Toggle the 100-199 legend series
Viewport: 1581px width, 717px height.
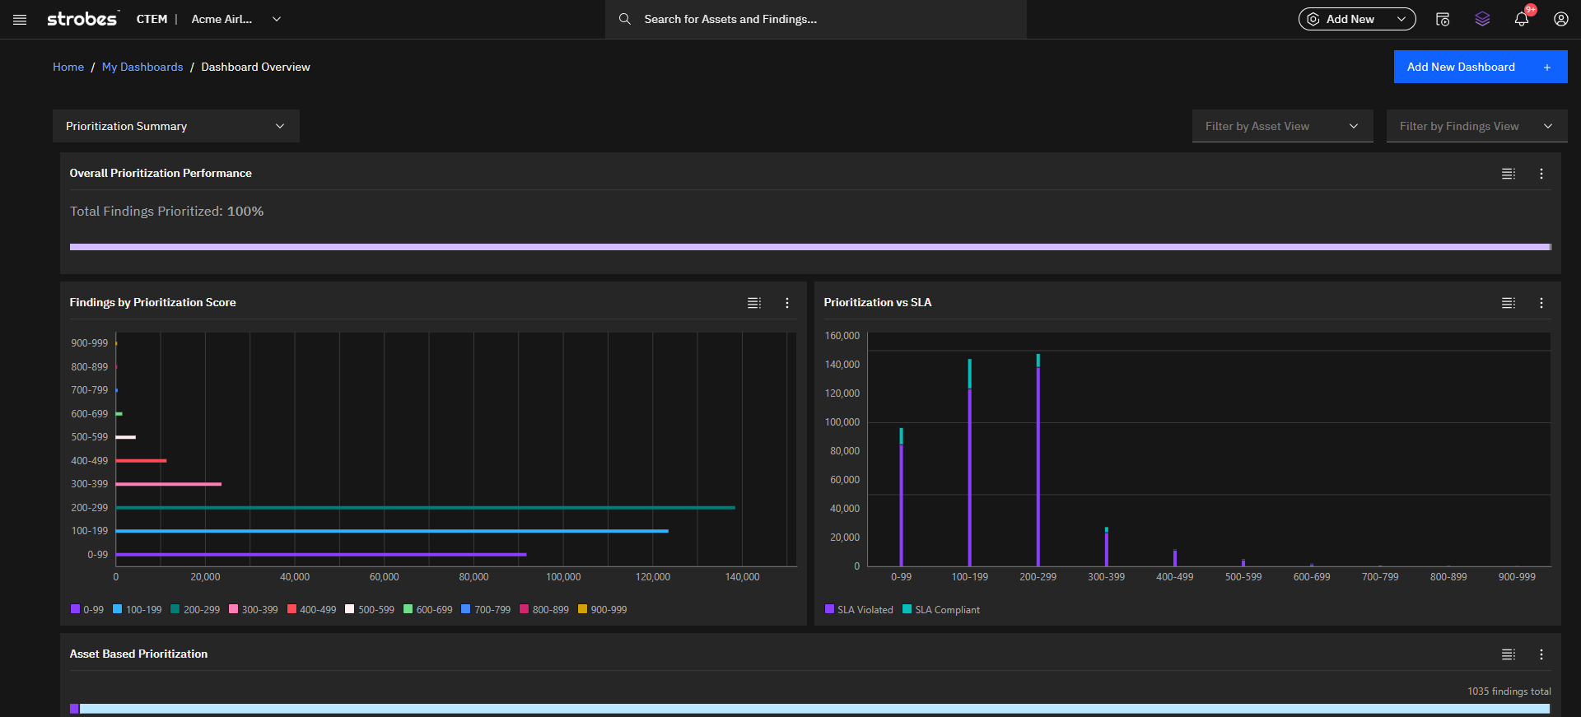click(138, 610)
